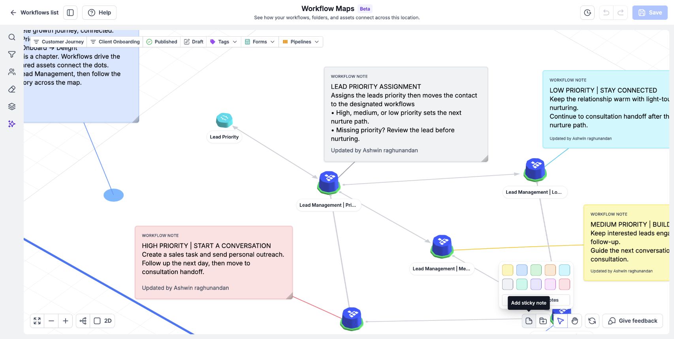The image size is (674, 339).
Task: Zoom in with the plus button
Action: coord(66,321)
